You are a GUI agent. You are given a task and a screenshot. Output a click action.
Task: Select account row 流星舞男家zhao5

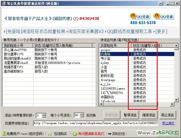(49, 63)
